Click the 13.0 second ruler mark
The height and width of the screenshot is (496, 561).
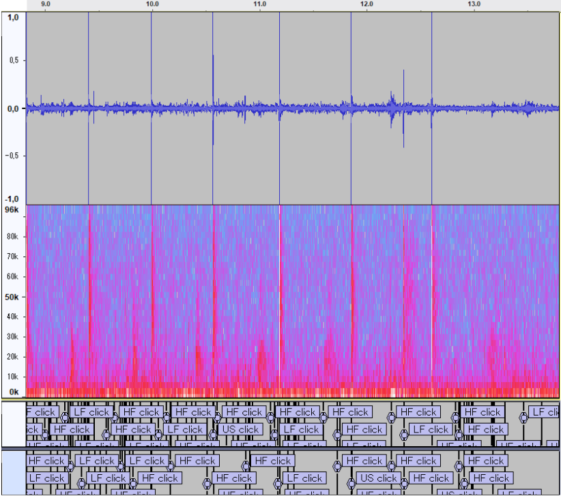(474, 4)
